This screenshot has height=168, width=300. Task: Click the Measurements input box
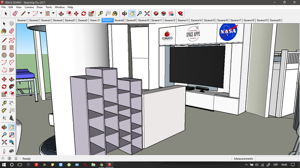click(277, 159)
